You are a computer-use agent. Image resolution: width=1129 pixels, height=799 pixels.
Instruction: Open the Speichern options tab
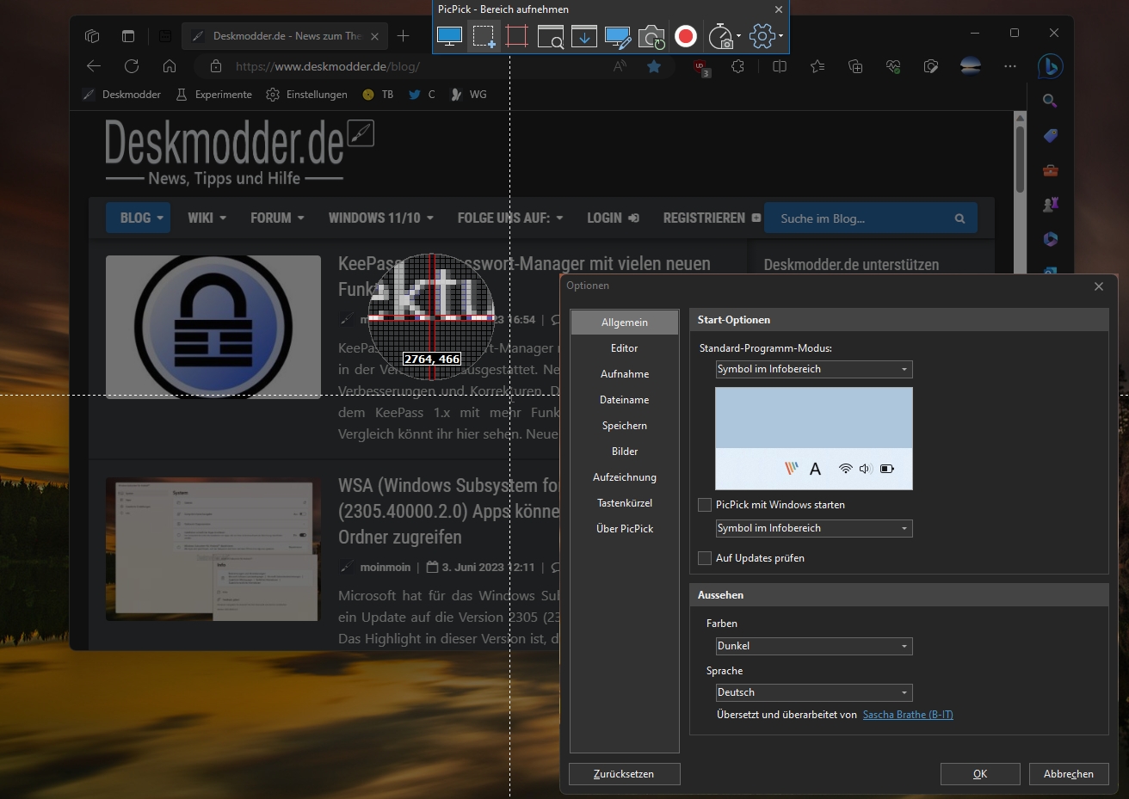click(x=625, y=426)
